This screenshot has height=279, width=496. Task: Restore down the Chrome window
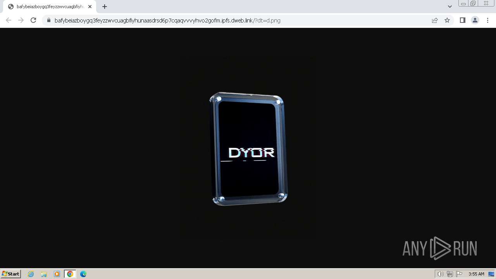point(473,3)
